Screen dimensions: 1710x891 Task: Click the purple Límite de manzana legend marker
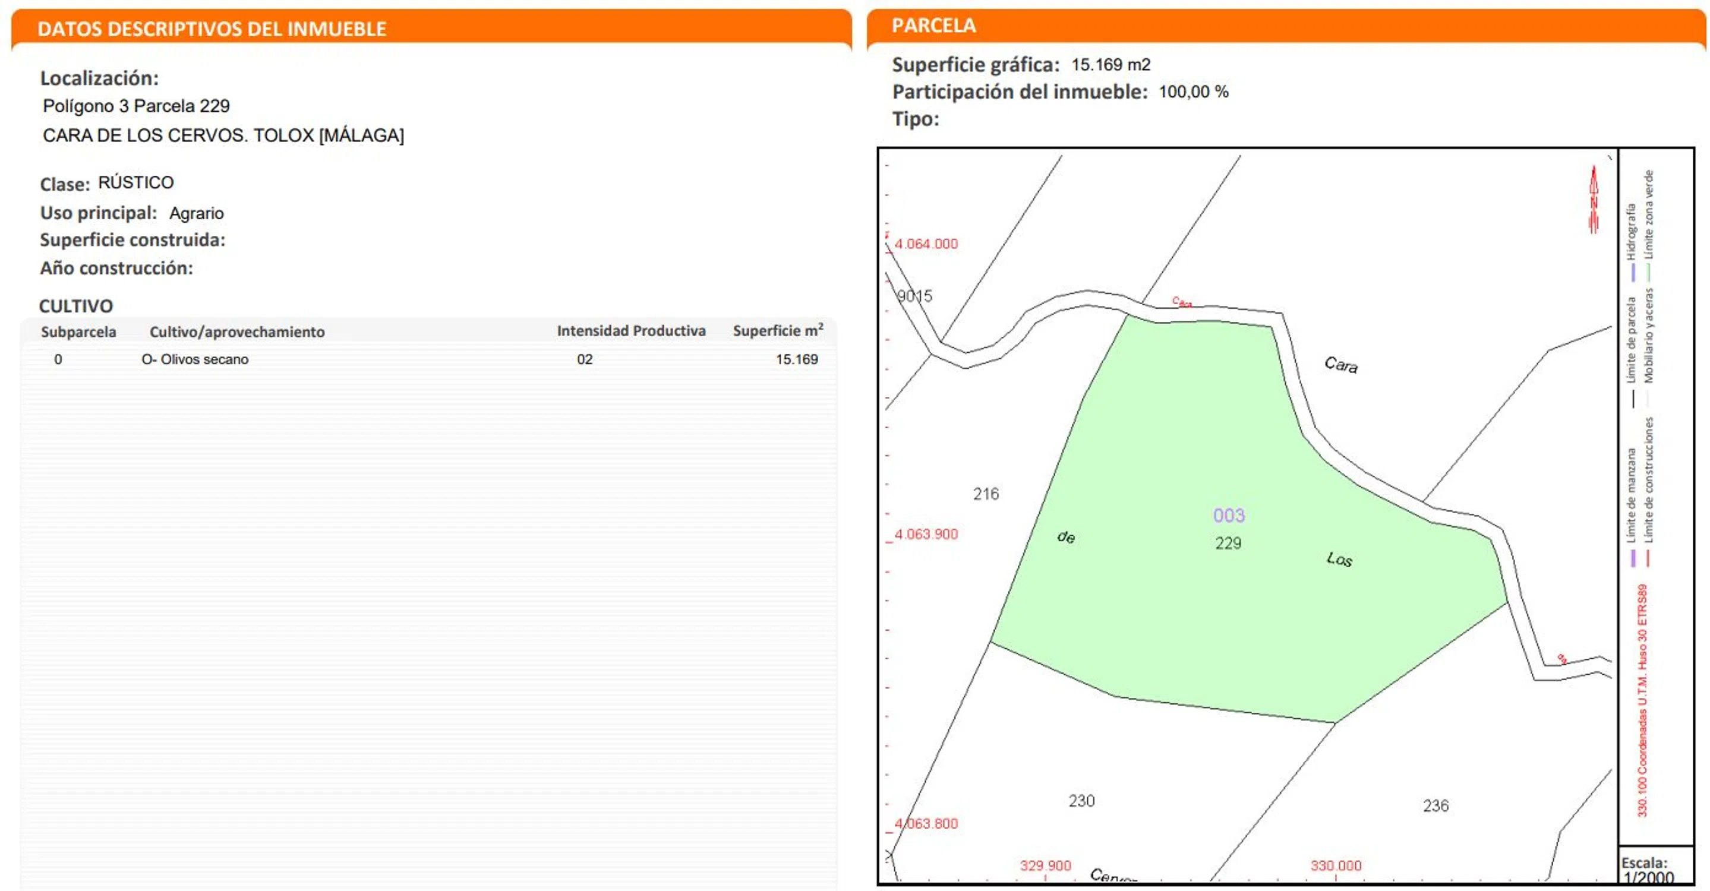point(1632,558)
